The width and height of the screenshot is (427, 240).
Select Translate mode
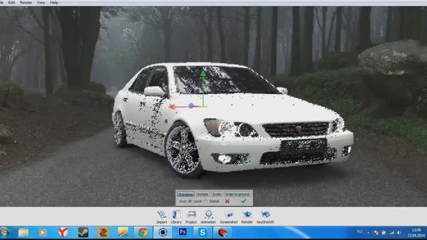tap(185, 194)
